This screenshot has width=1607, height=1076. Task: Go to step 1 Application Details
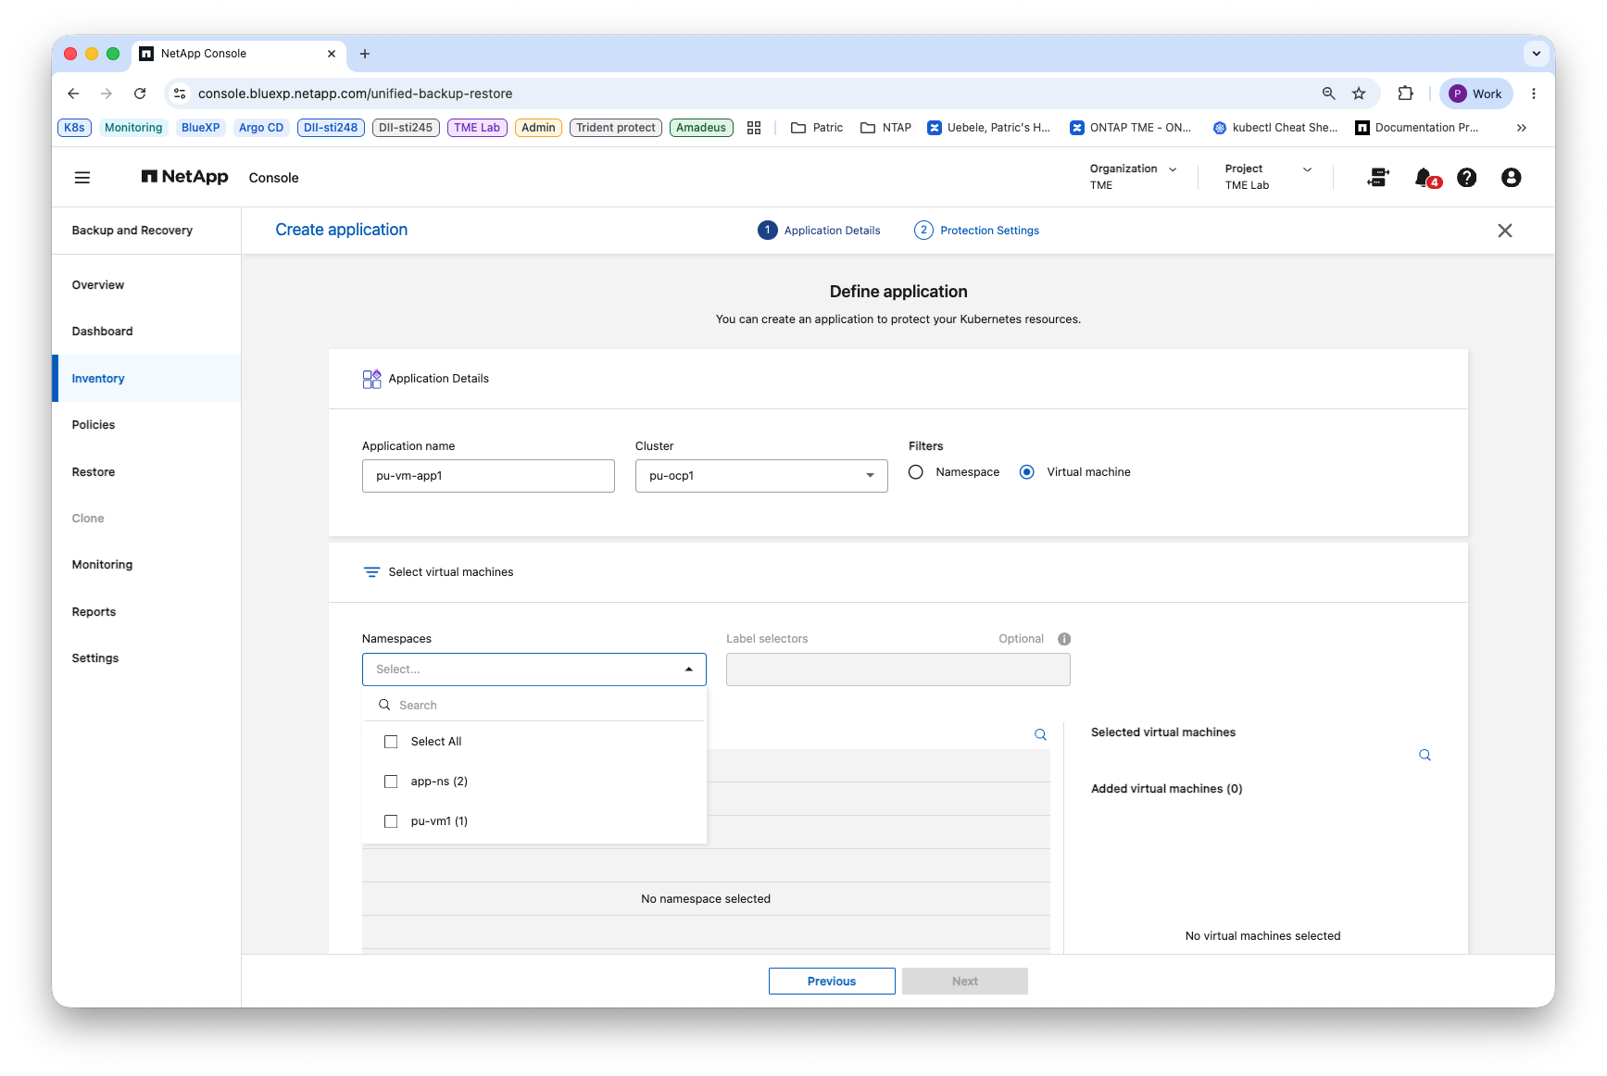819,231
